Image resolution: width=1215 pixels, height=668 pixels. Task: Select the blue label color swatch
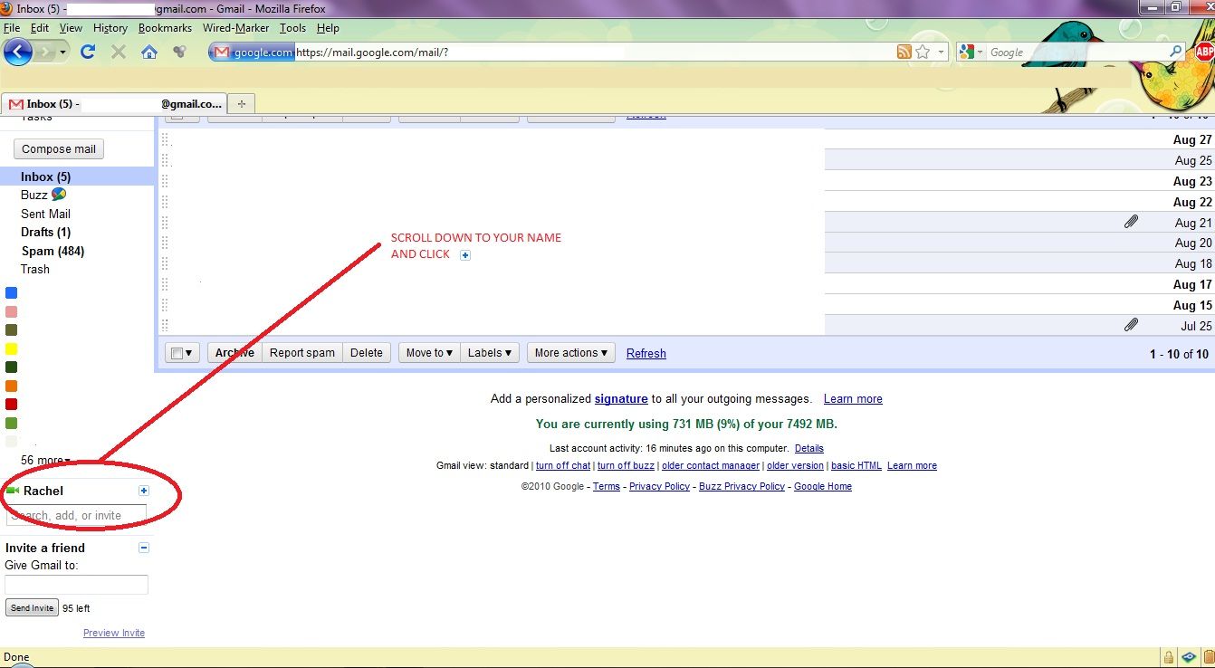click(x=11, y=292)
